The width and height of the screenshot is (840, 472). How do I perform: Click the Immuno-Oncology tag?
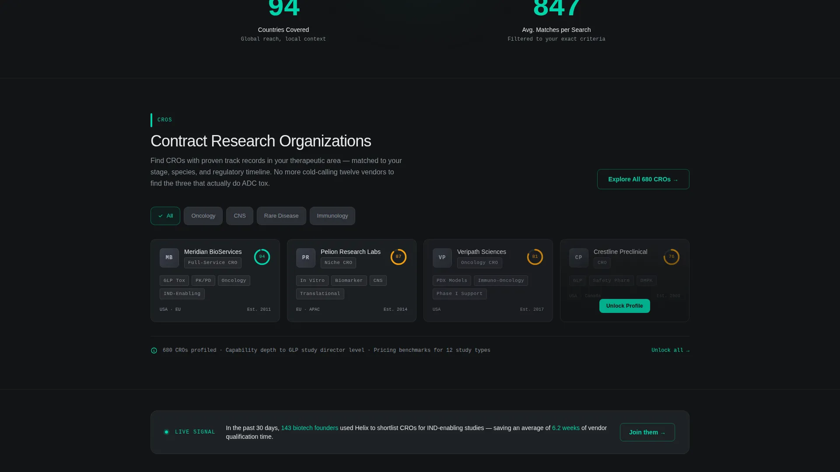coord(501,281)
